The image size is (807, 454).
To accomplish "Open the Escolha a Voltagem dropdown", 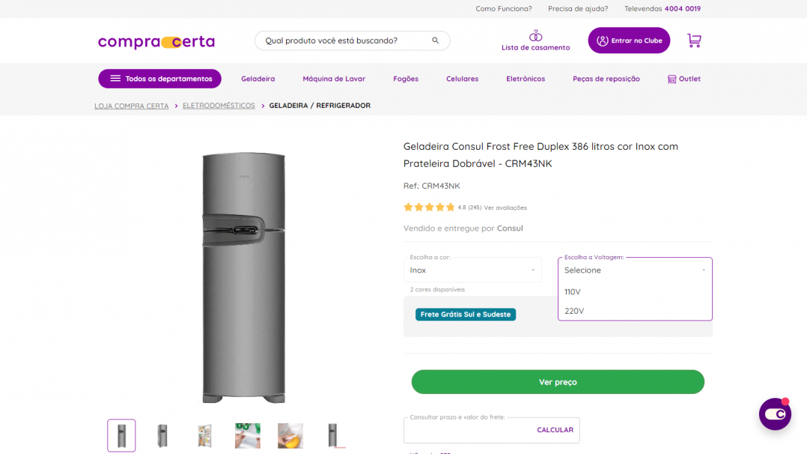I will point(634,270).
